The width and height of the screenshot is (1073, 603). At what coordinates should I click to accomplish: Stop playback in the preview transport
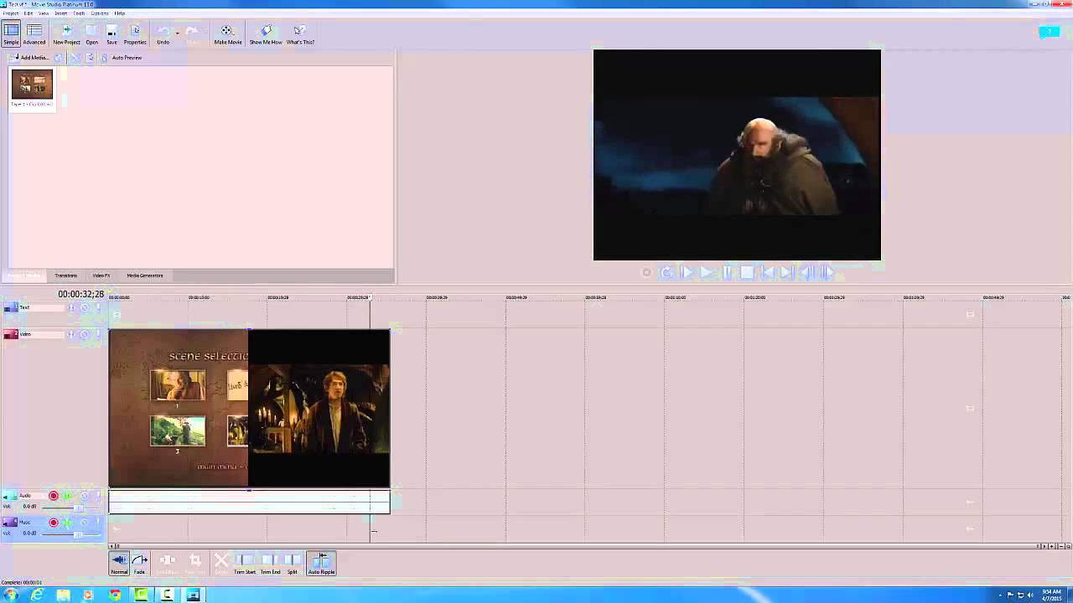point(747,272)
